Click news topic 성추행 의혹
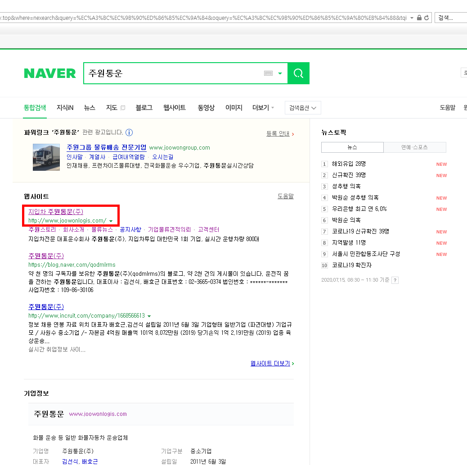 (x=346, y=187)
